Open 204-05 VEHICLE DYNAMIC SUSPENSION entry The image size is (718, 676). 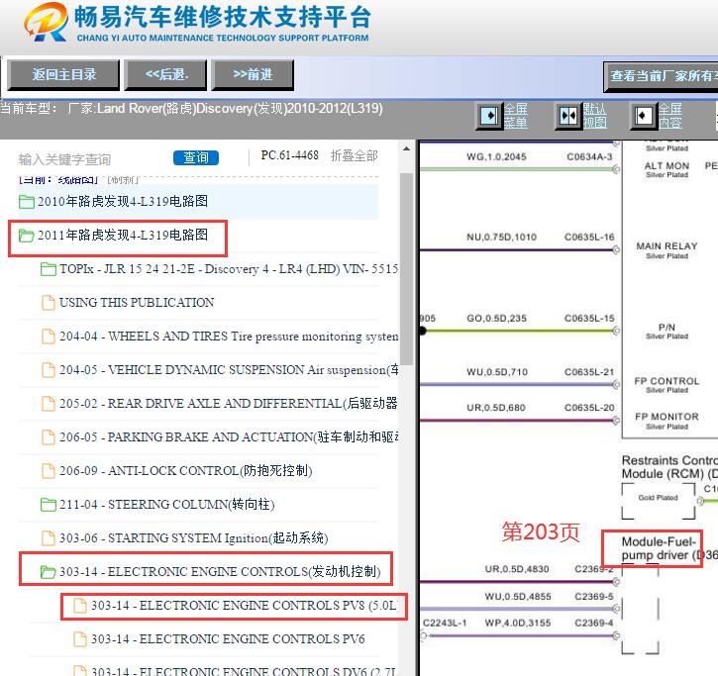(x=229, y=370)
